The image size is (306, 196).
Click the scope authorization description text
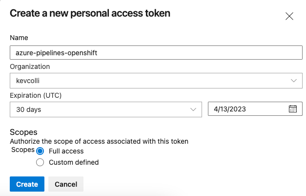tap(99, 141)
